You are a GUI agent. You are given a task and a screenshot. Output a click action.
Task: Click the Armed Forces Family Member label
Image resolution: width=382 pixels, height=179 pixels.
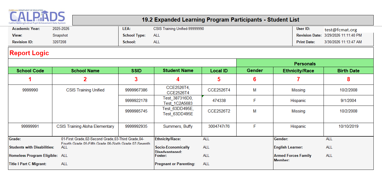pyautogui.click(x=293, y=158)
